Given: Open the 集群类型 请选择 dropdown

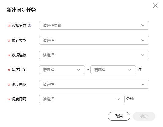Looking at the screenshot, I should pos(94,40).
